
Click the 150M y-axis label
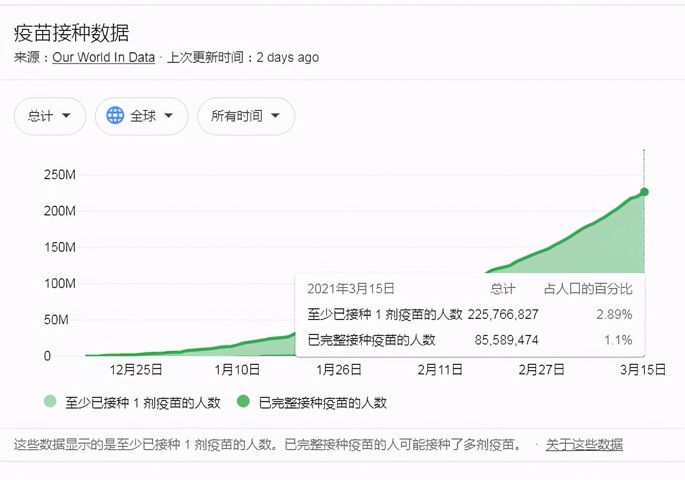click(x=59, y=247)
